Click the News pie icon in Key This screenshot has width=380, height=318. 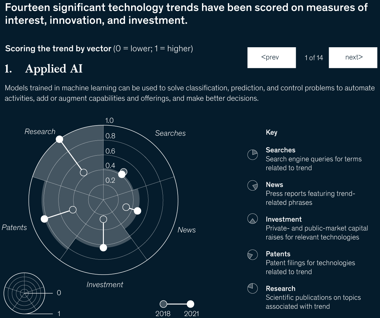[252, 185]
